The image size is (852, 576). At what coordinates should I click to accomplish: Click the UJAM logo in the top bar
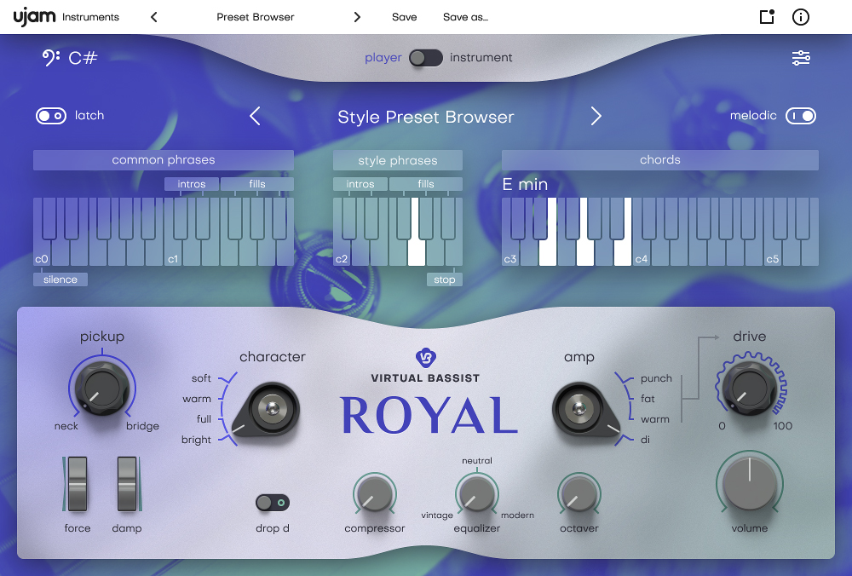pyautogui.click(x=34, y=16)
